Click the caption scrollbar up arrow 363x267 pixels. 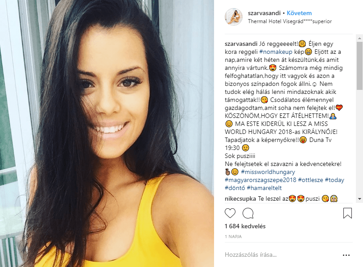click(360, 38)
